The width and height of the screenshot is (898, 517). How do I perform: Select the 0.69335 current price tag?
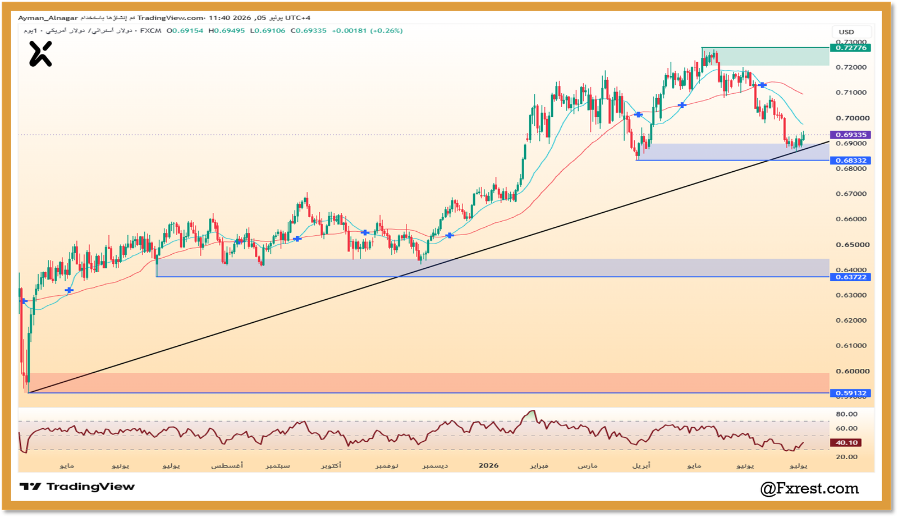click(x=850, y=135)
